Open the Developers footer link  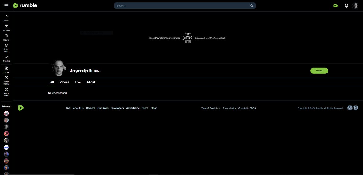click(x=117, y=108)
